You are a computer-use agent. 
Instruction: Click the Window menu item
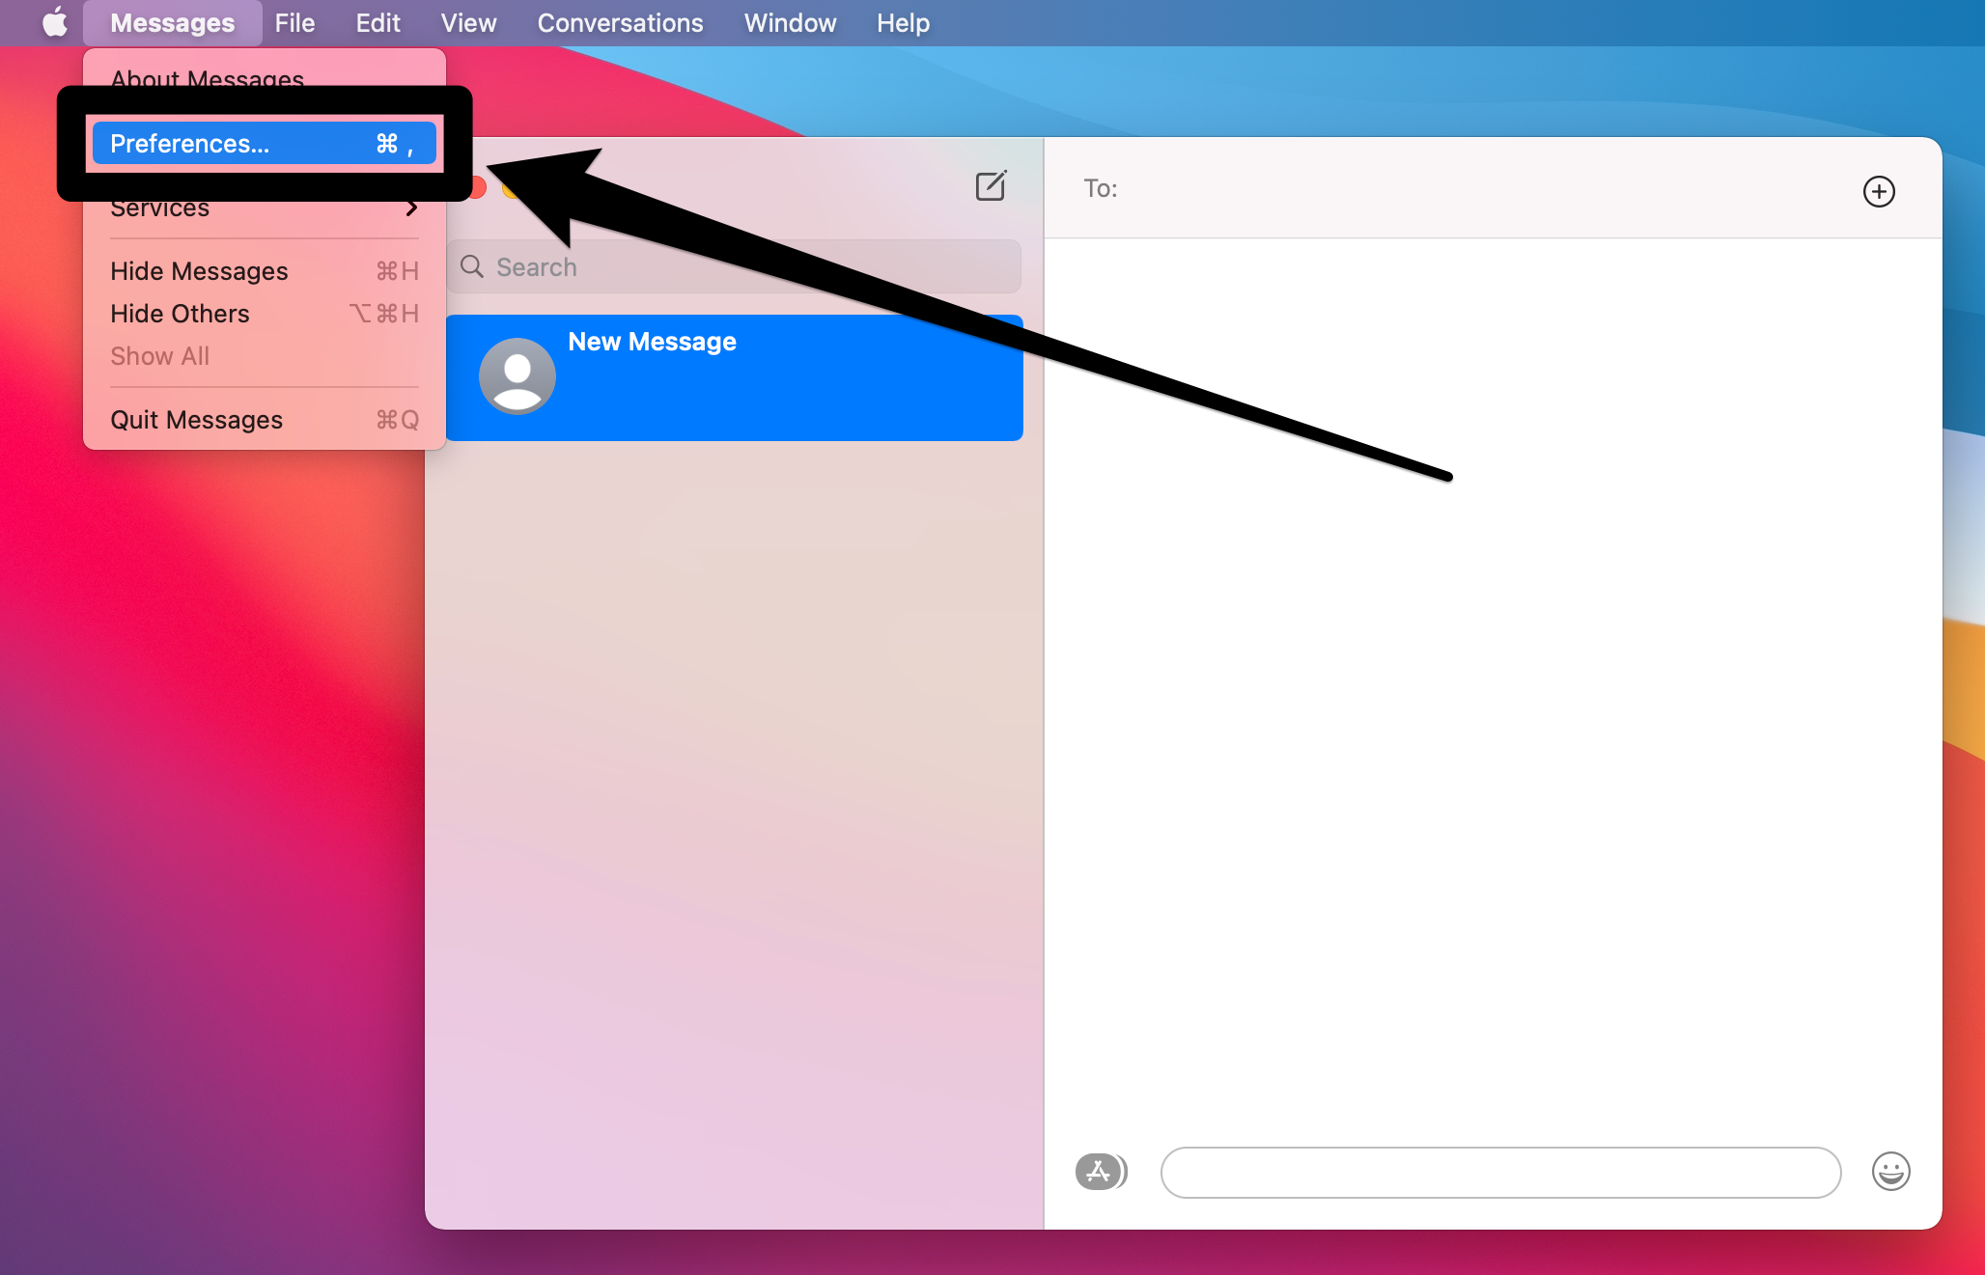790,21
